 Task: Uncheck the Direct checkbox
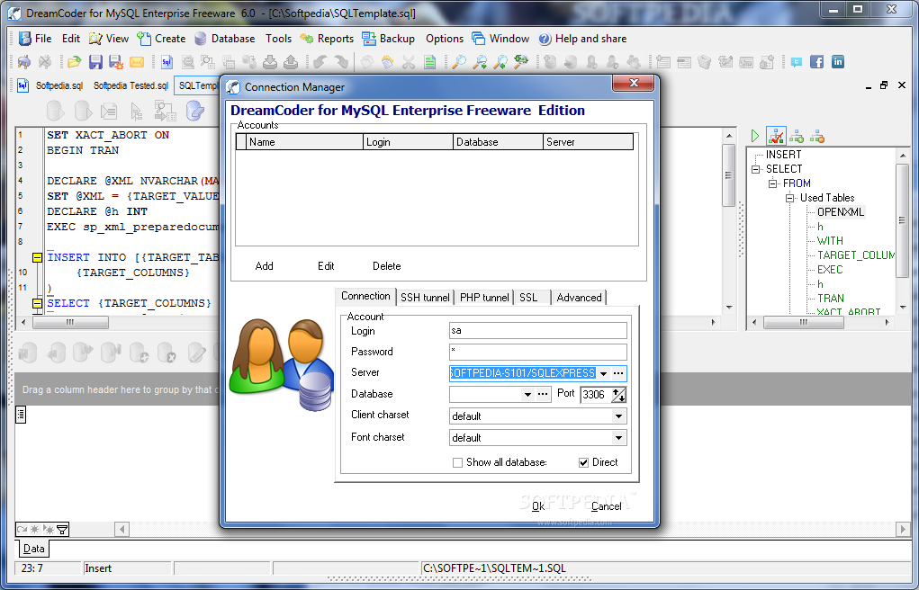click(584, 463)
